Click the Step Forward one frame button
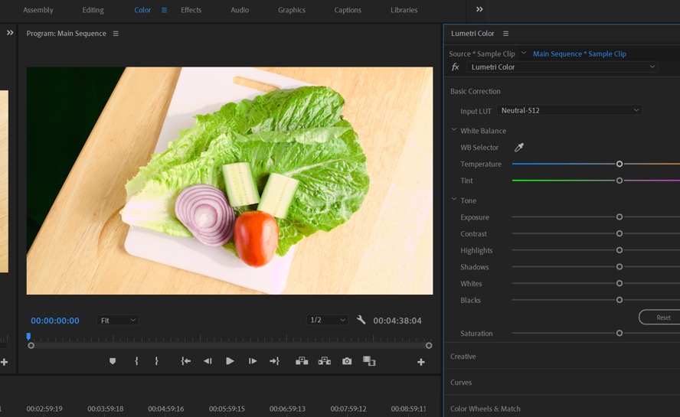Viewport: 680px width, 417px height. tap(253, 361)
